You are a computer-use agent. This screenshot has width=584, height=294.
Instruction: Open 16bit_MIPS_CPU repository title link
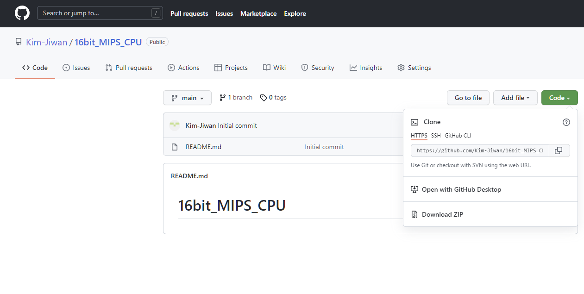point(108,42)
